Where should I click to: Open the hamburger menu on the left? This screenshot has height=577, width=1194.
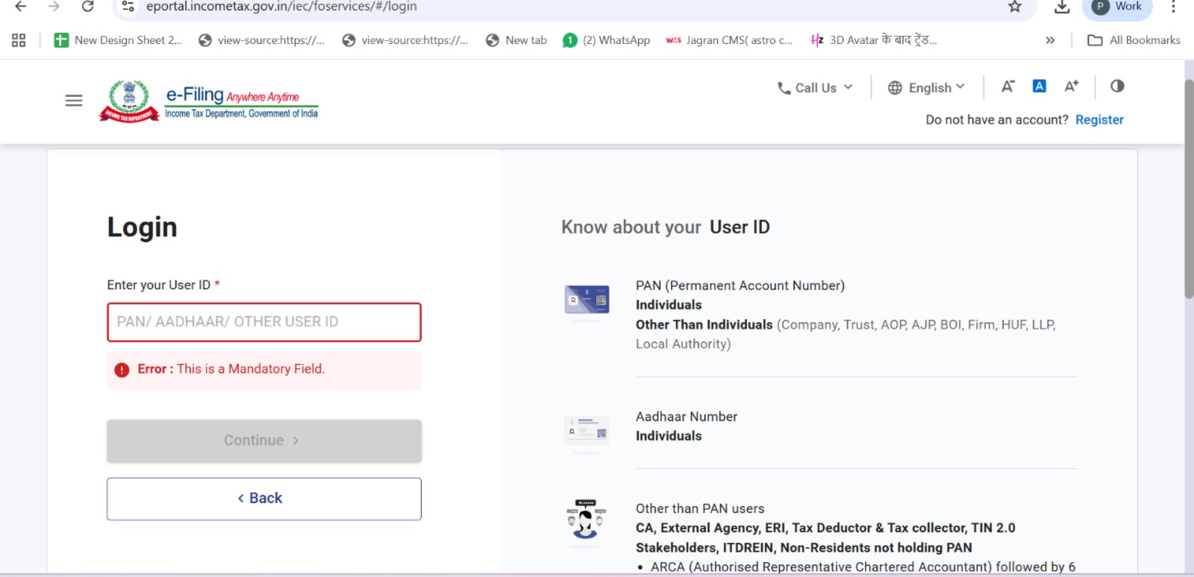coord(73,100)
